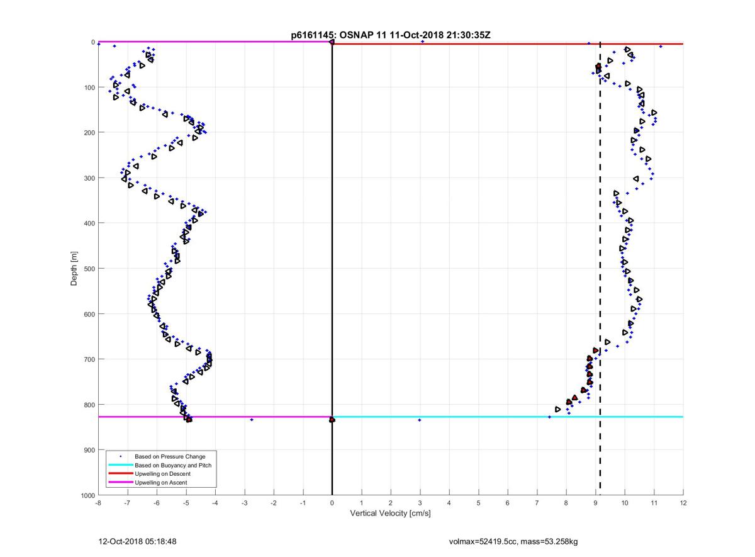Click the y-axis tick label '1000'
The width and height of the screenshot is (755, 557).
point(87,495)
